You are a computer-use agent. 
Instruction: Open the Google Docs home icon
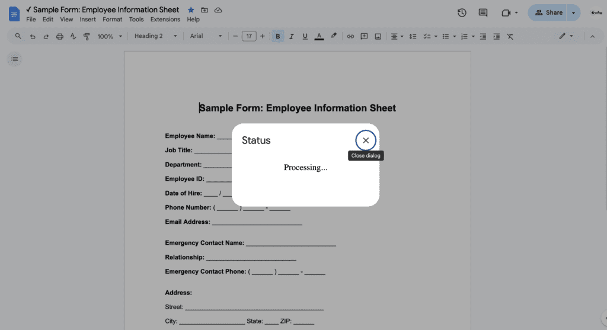click(x=14, y=14)
